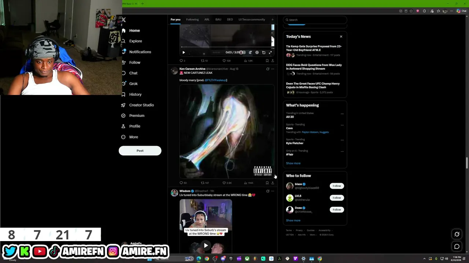The height and width of the screenshot is (263, 469).
Task: Open Grok actions on Wisdom's post
Action: pos(267,191)
